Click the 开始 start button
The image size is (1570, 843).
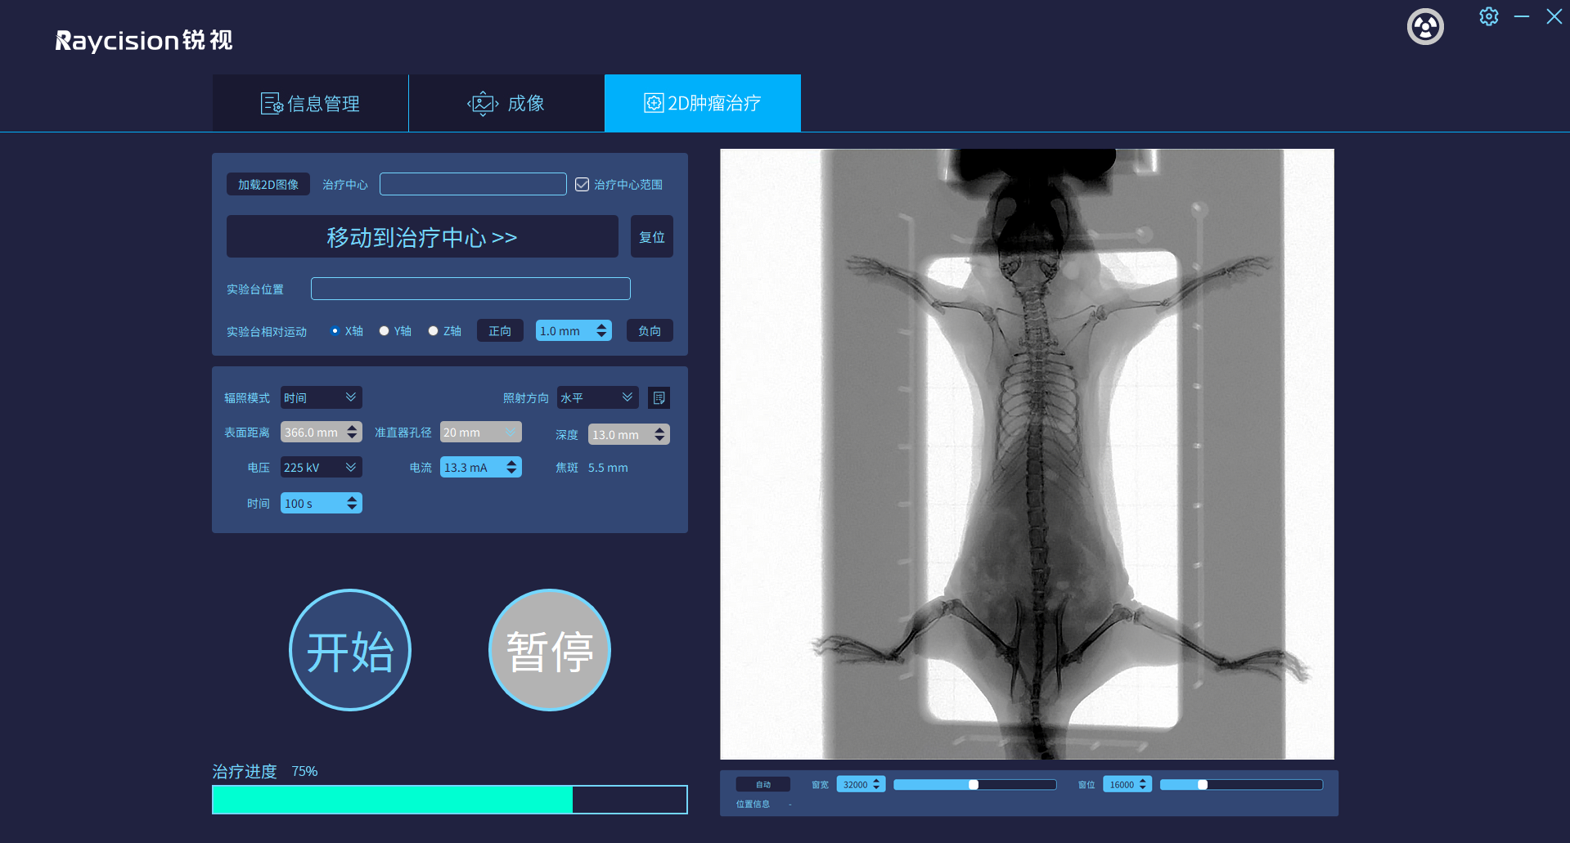(x=350, y=650)
